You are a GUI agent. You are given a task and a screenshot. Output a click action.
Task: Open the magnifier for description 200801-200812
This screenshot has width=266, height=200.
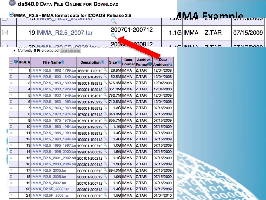pos(105,189)
